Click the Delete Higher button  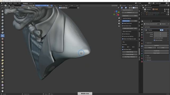[156, 53]
